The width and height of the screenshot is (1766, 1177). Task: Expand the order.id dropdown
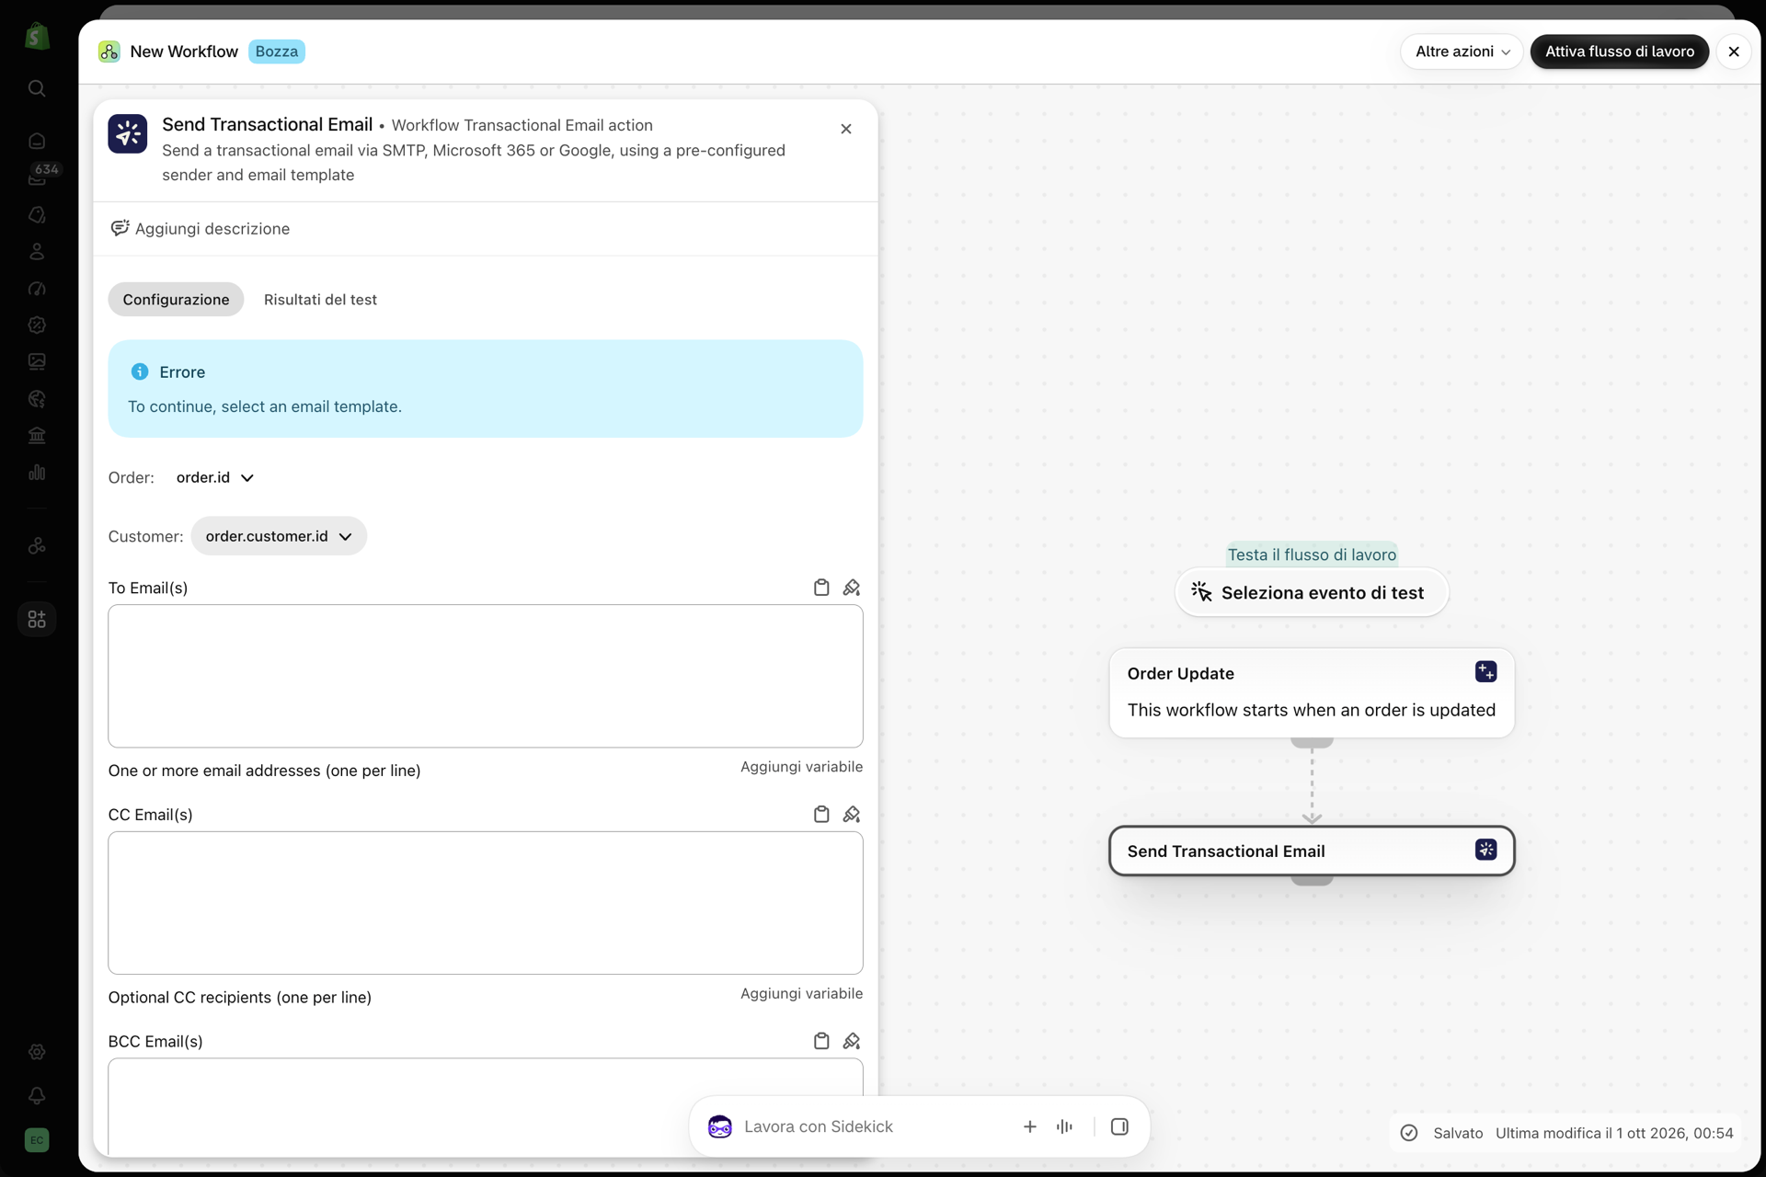click(x=214, y=477)
